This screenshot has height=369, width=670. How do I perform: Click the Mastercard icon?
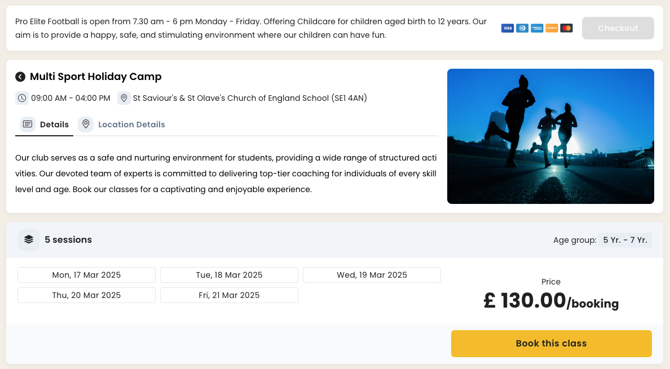click(x=566, y=28)
